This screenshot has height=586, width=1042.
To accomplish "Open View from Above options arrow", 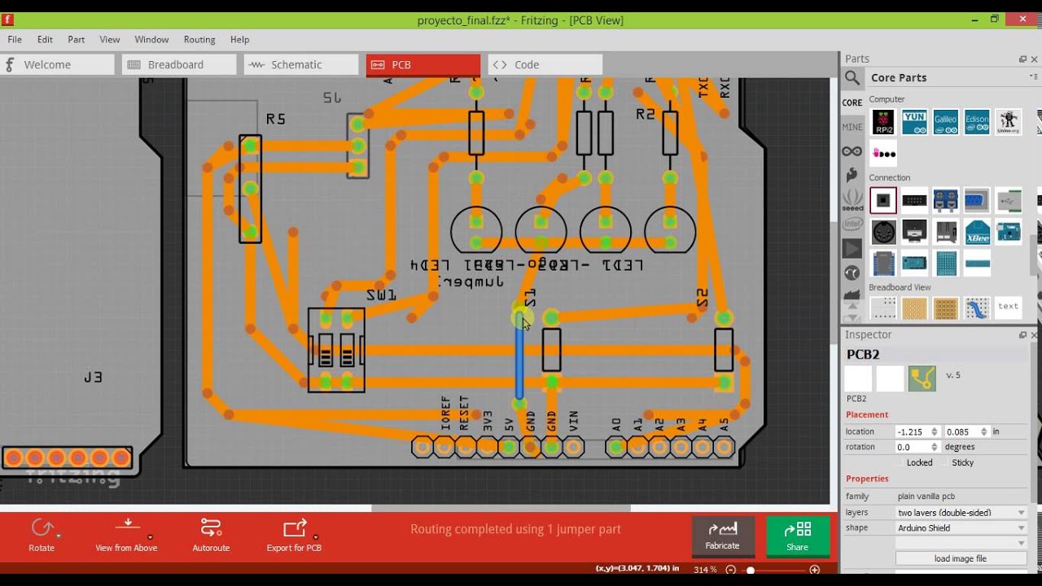I will tap(151, 537).
